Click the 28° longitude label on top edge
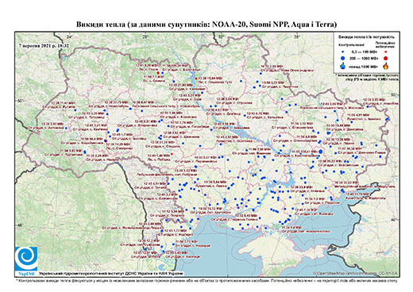Viewport: 413px width, 292px height. 145,36
